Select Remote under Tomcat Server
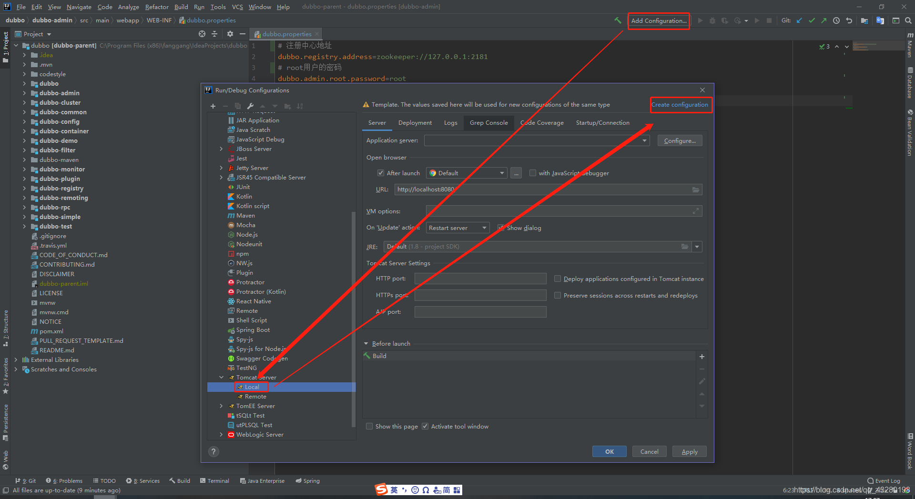The image size is (915, 499). tap(255, 397)
